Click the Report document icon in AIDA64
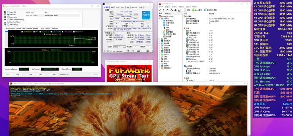This screenshot has width=293, height=136. [x=185, y=10]
